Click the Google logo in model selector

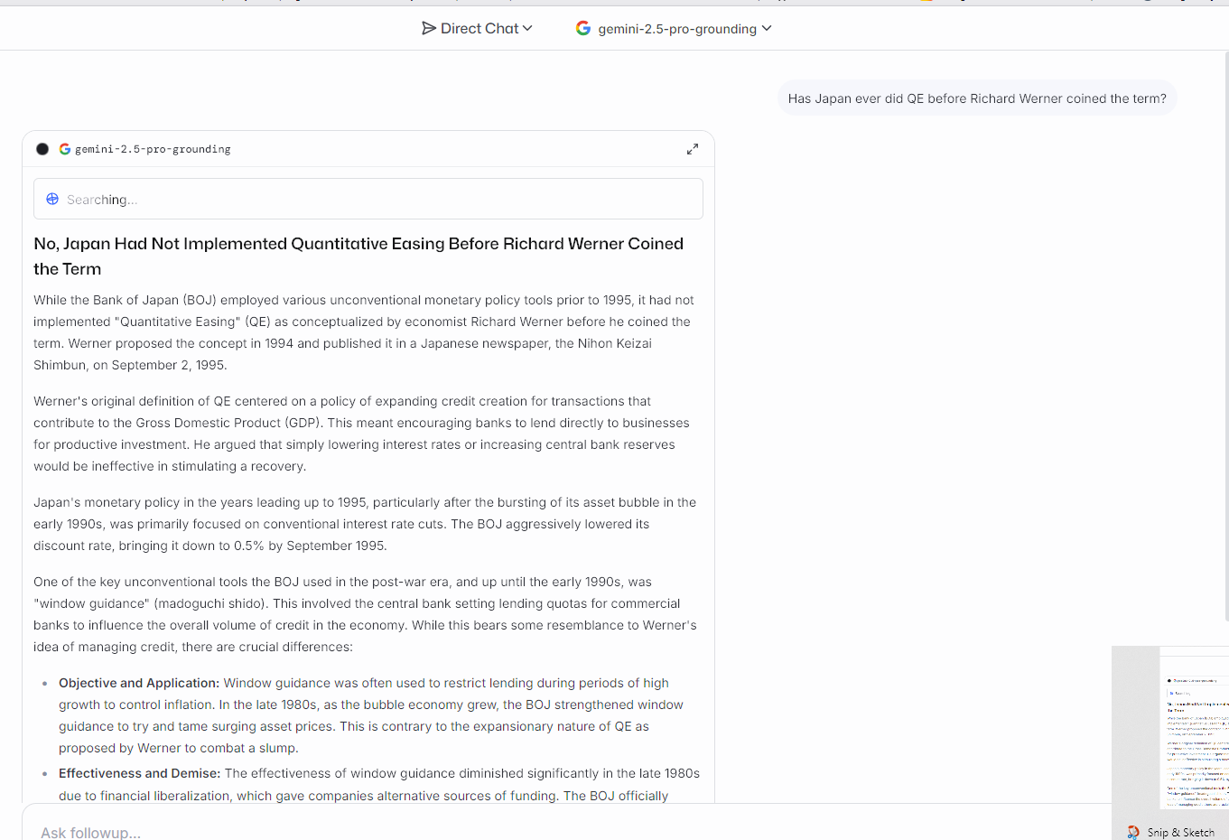(583, 28)
